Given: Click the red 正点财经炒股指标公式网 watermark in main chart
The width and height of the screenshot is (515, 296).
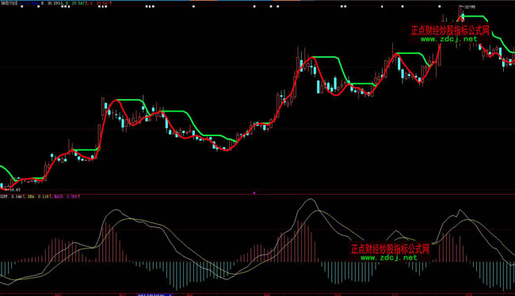Looking at the screenshot, I should pyautogui.click(x=450, y=31).
